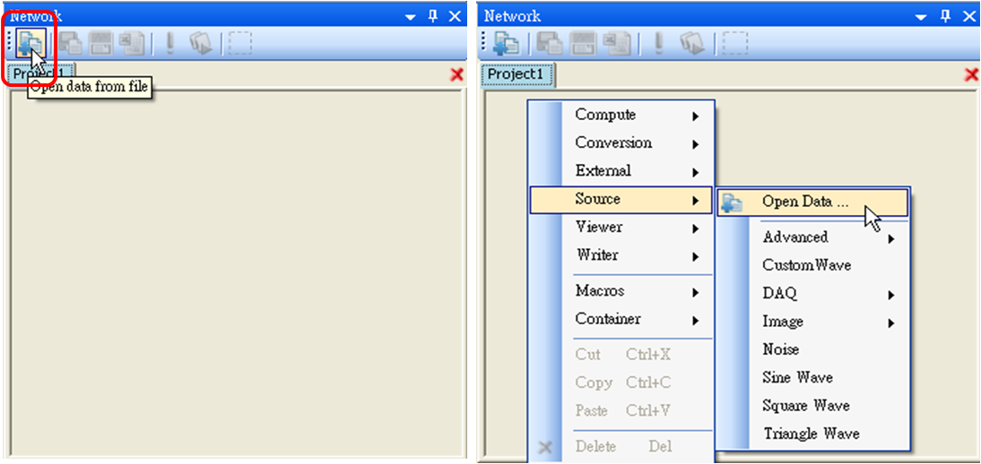Click dashed rectangle selection icon in right toolbar
This screenshot has width=981, height=464.
[x=736, y=42]
